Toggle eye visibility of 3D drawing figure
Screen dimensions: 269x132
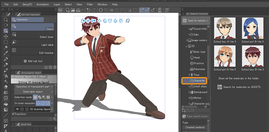pos(17,109)
